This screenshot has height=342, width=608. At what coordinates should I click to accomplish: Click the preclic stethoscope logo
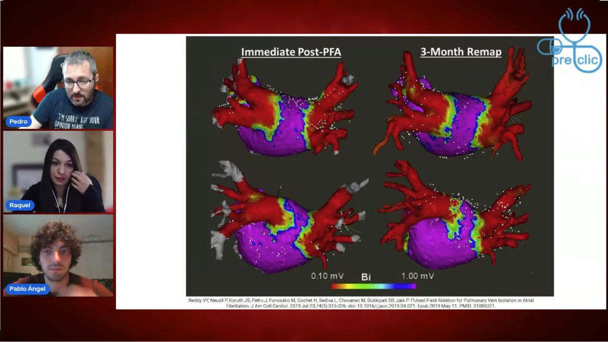pos(571,39)
